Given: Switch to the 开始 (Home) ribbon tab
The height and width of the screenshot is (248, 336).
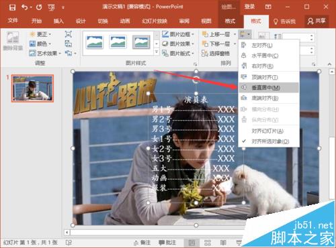Looking at the screenshot, I should (x=36, y=21).
